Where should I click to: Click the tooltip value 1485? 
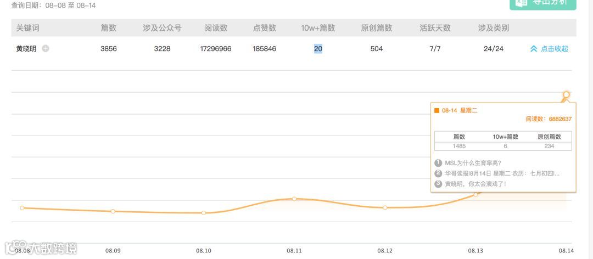[459, 146]
